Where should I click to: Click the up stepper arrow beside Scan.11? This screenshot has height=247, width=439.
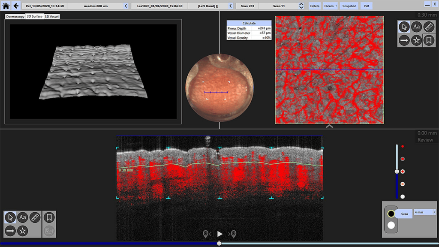point(301,4)
